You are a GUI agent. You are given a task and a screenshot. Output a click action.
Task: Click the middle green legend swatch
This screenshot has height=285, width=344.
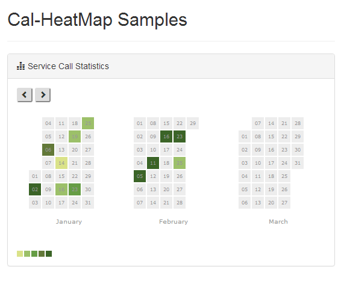[x=34, y=254]
